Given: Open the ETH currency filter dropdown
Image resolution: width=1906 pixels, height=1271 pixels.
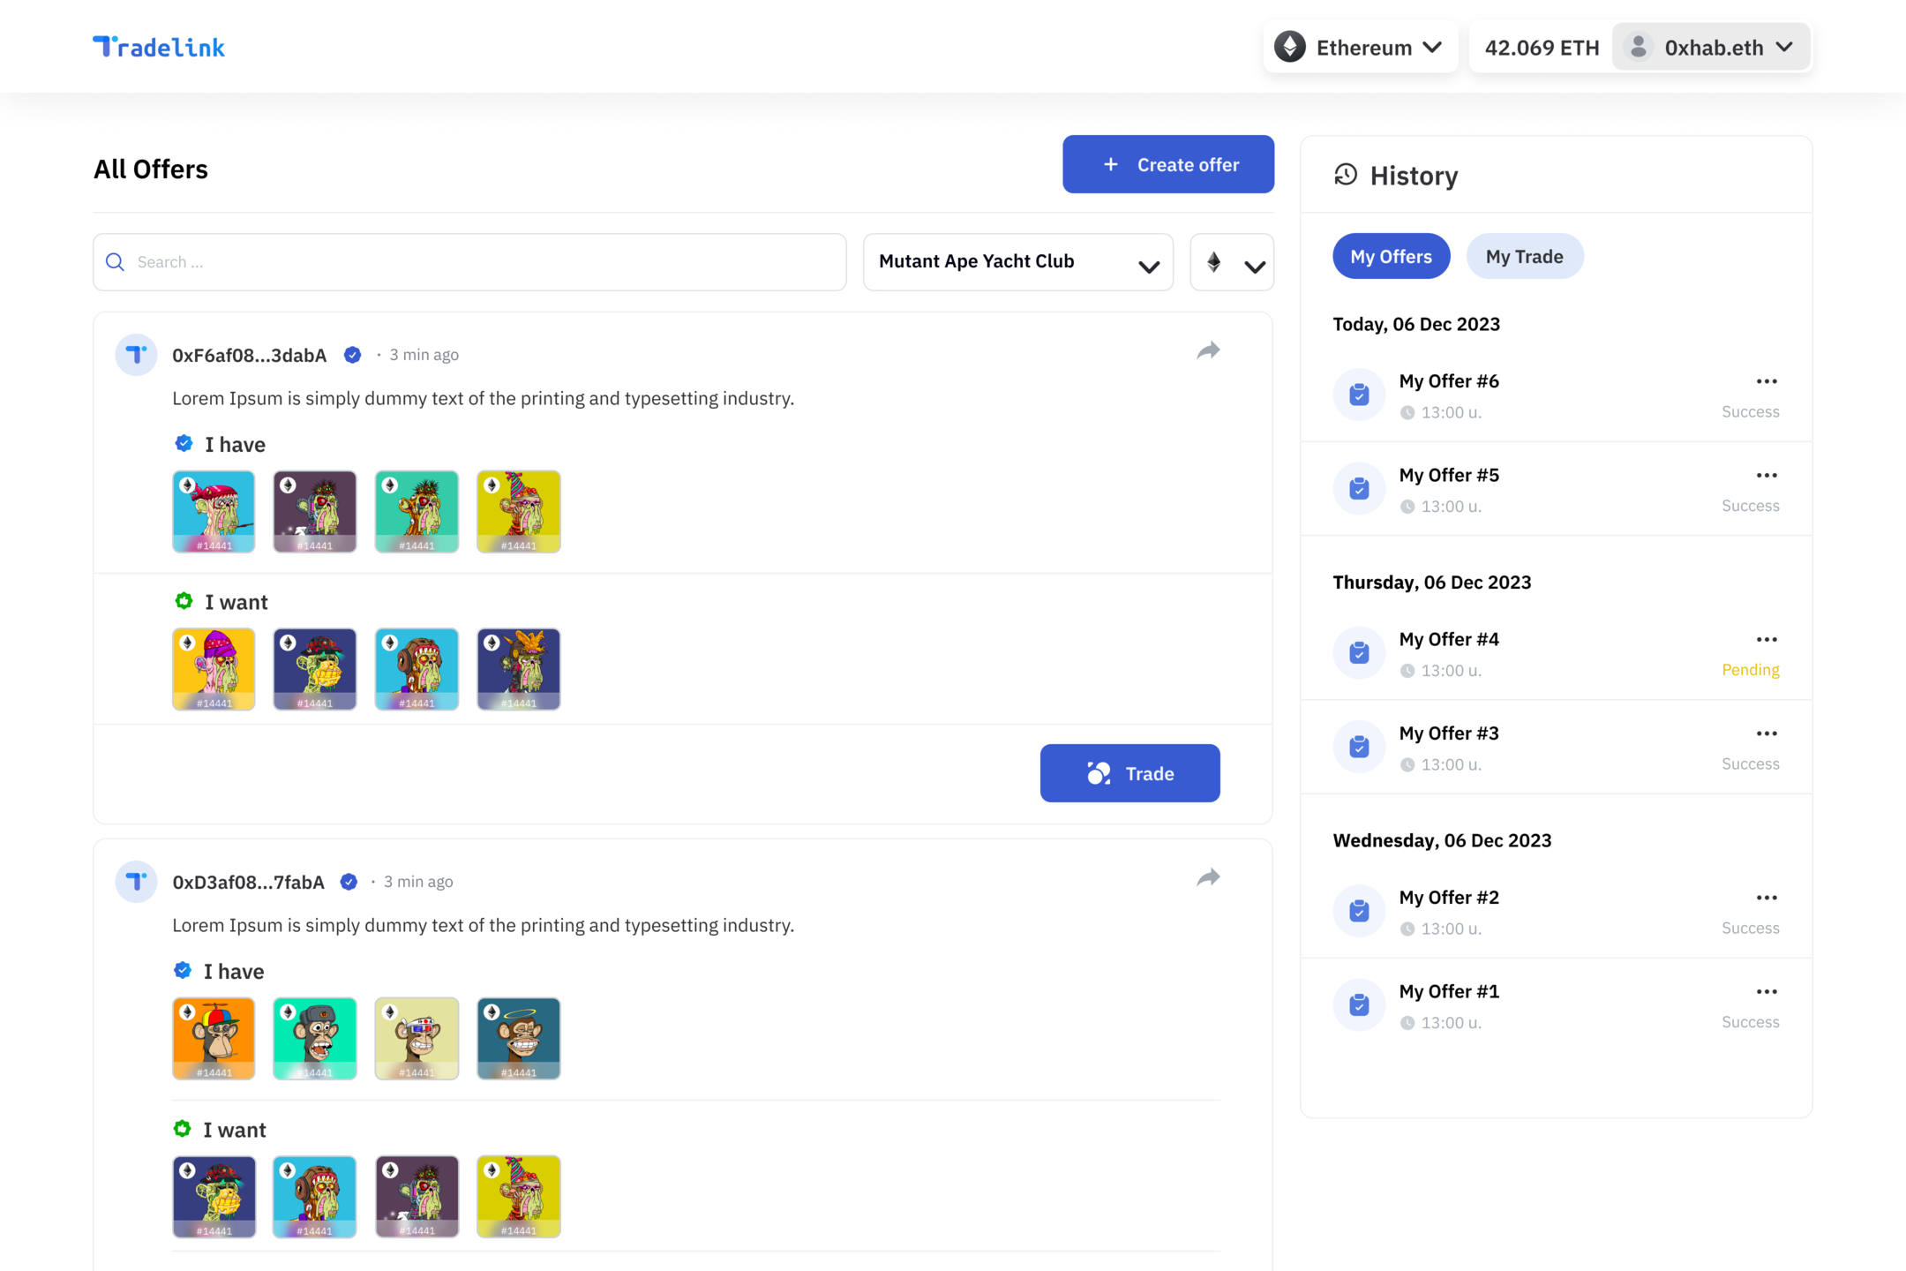Looking at the screenshot, I should point(1232,262).
